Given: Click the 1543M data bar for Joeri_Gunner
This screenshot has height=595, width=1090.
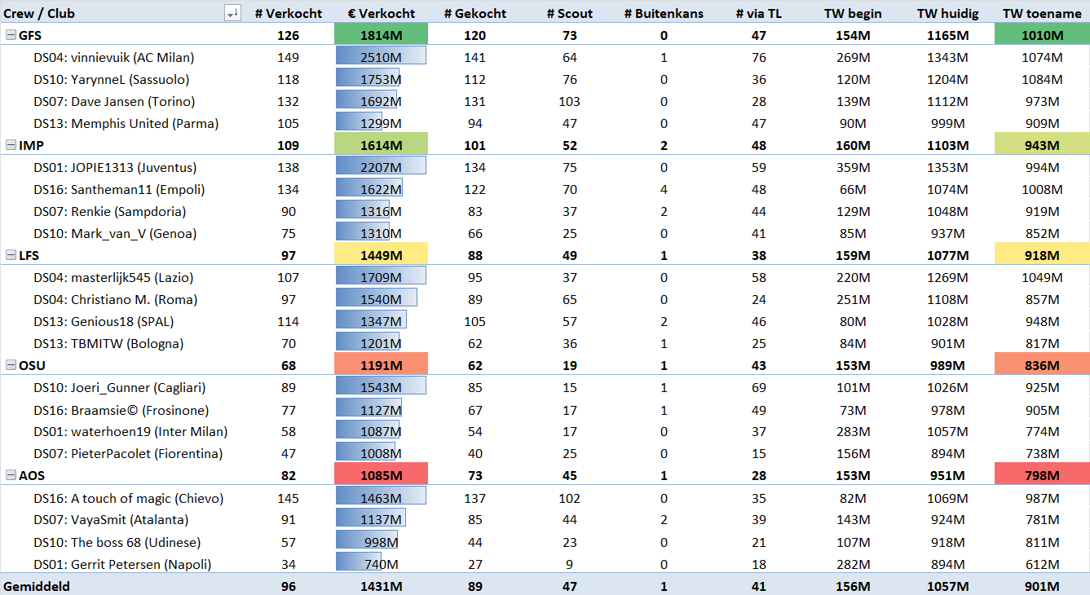Looking at the screenshot, I should click(381, 387).
